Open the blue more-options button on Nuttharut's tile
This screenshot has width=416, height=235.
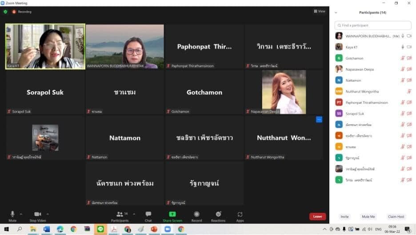coord(319,119)
